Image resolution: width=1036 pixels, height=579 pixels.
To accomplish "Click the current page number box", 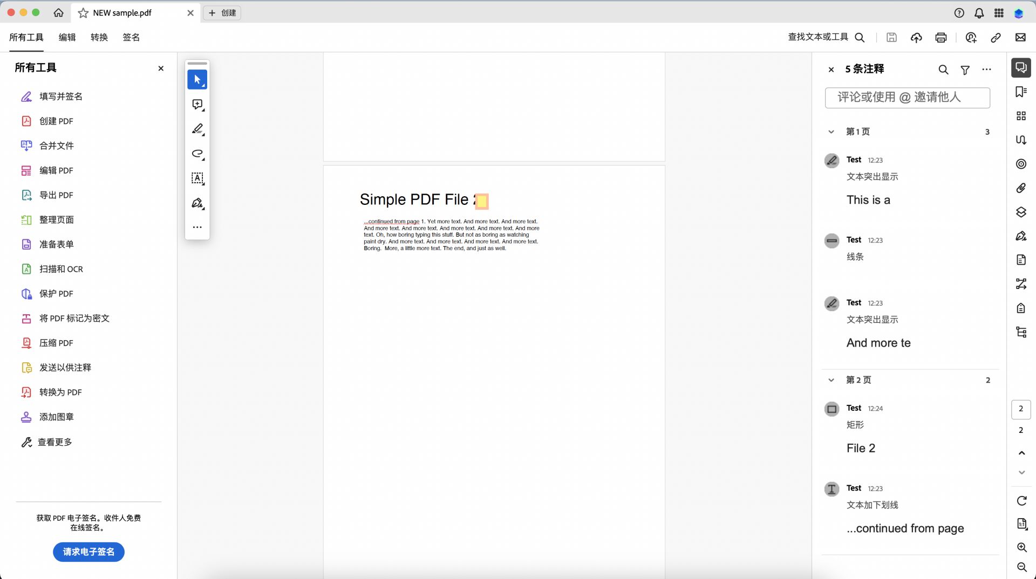I will [1021, 409].
